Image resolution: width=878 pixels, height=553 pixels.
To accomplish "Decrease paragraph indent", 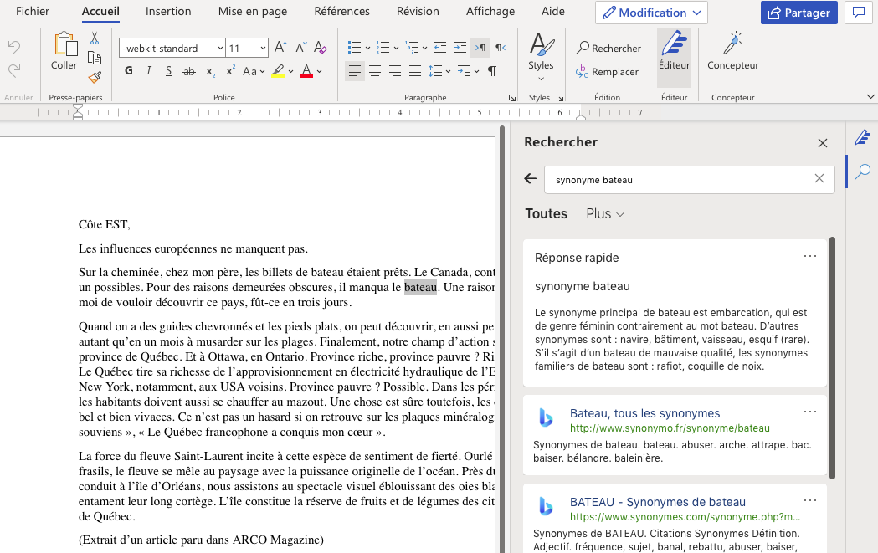I will click(440, 48).
